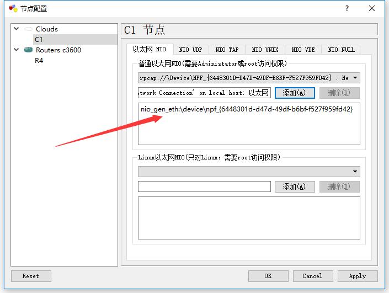Select the Clouds label in tree

47,29
